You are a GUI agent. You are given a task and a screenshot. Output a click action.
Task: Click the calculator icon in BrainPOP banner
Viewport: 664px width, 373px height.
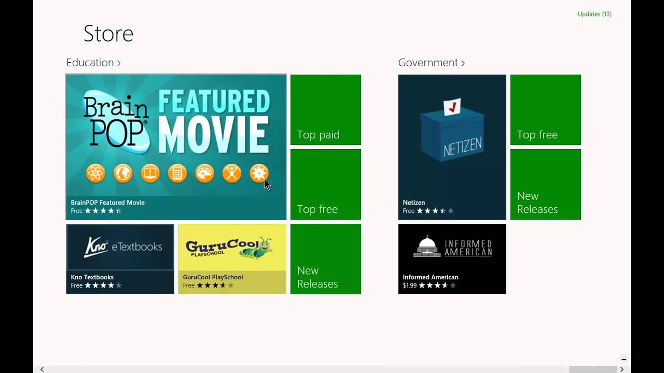point(177,173)
